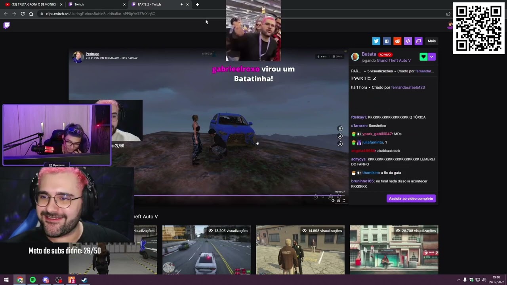
Task: Open the system volume control
Action: coord(484,280)
